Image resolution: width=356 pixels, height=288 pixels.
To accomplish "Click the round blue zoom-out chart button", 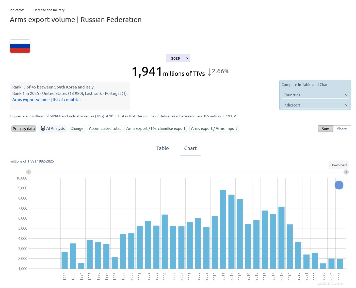I will pyautogui.click(x=339, y=185).
